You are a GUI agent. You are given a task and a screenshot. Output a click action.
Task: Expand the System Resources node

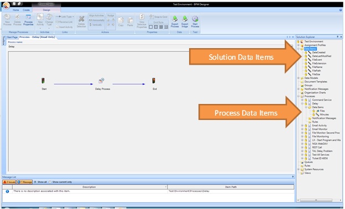(299, 169)
